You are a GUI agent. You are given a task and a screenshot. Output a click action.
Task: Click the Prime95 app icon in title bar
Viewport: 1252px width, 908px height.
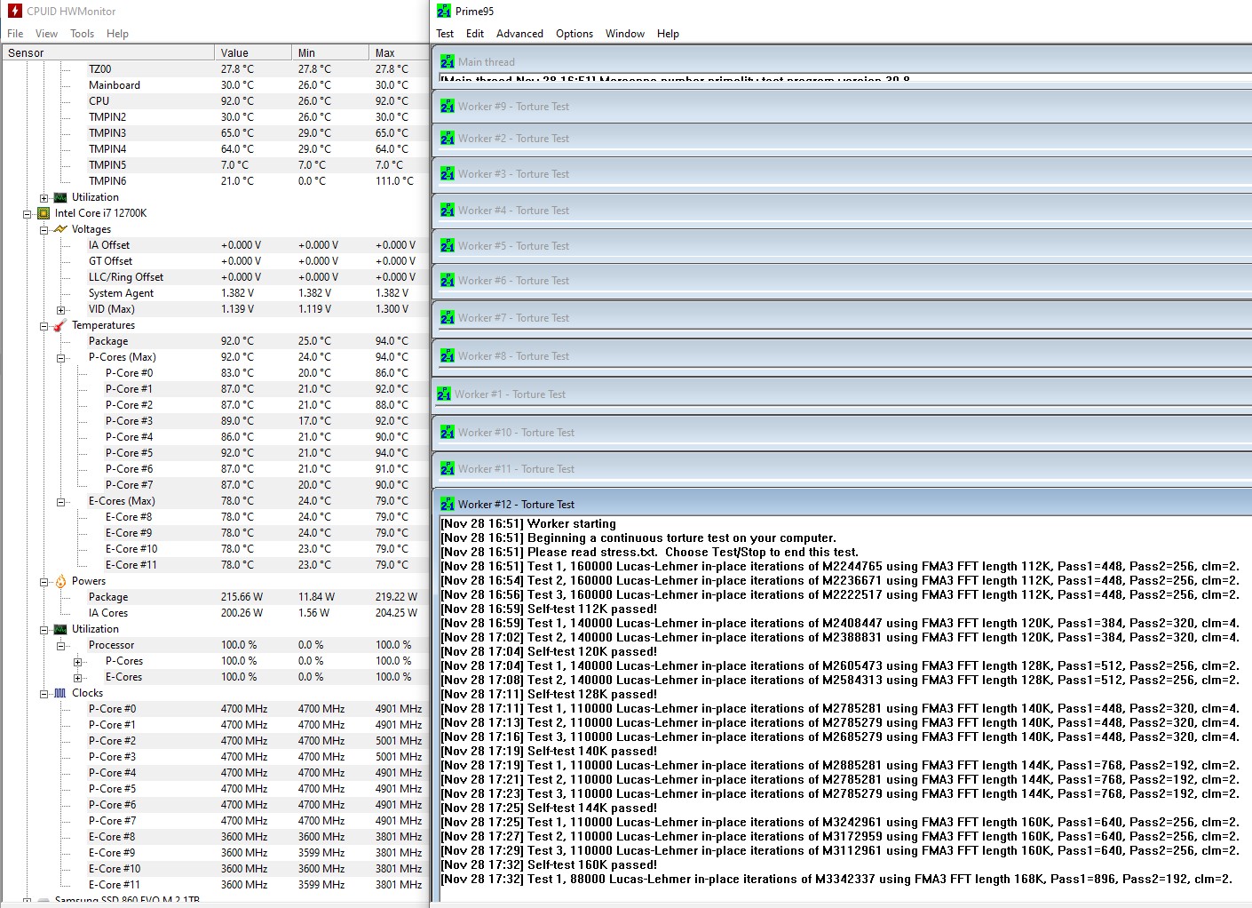(x=444, y=12)
